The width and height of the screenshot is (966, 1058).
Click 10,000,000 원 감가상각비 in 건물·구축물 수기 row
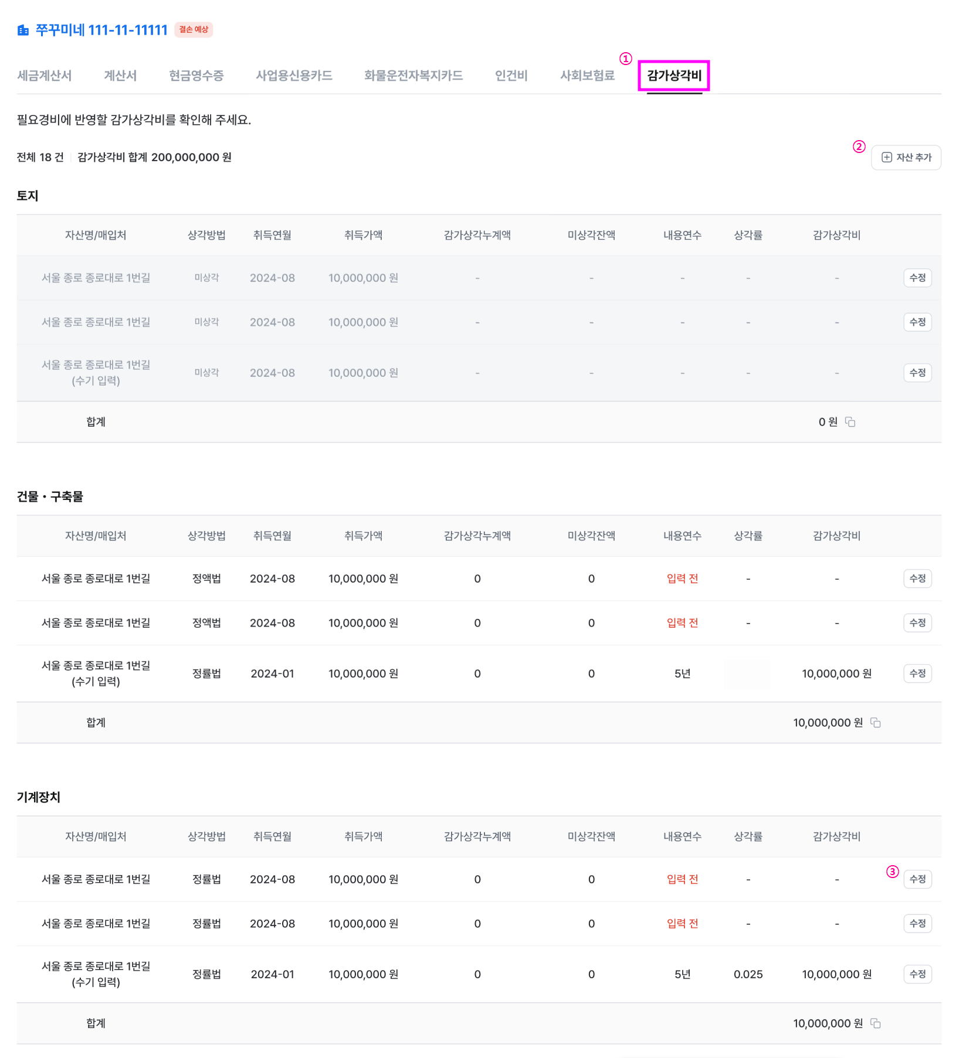836,673
